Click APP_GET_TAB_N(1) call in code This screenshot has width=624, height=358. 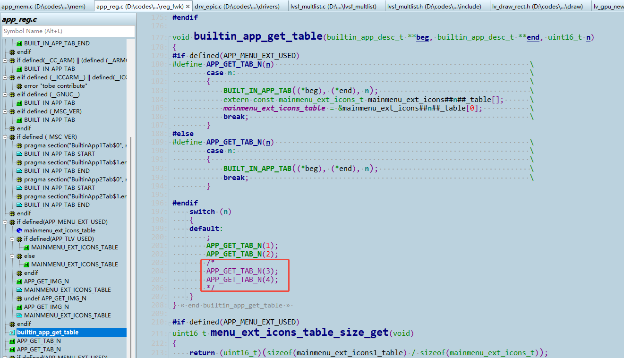pos(242,246)
